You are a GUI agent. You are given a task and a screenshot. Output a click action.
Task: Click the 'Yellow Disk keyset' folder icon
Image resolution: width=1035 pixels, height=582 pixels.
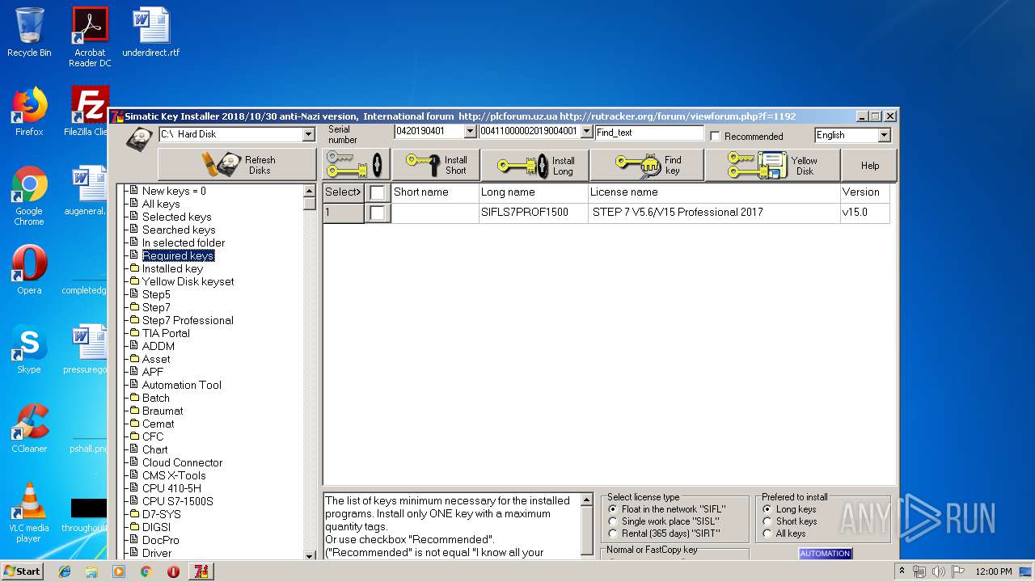click(x=134, y=281)
